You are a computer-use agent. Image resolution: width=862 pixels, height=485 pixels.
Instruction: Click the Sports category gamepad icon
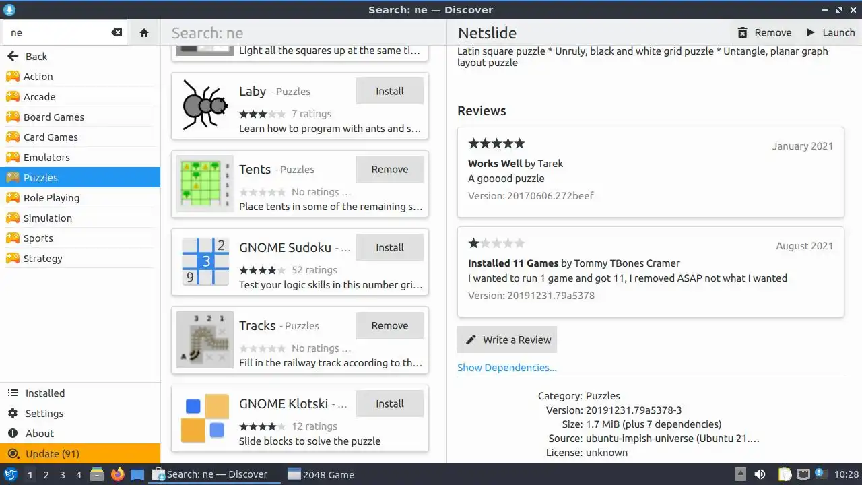12,238
